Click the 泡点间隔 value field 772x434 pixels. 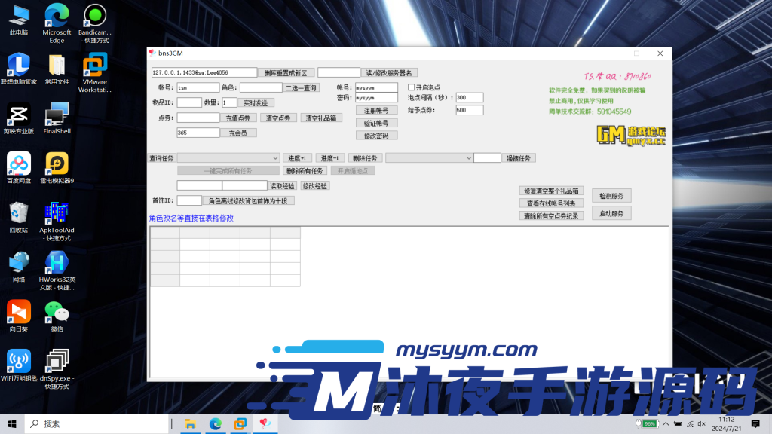(x=469, y=96)
